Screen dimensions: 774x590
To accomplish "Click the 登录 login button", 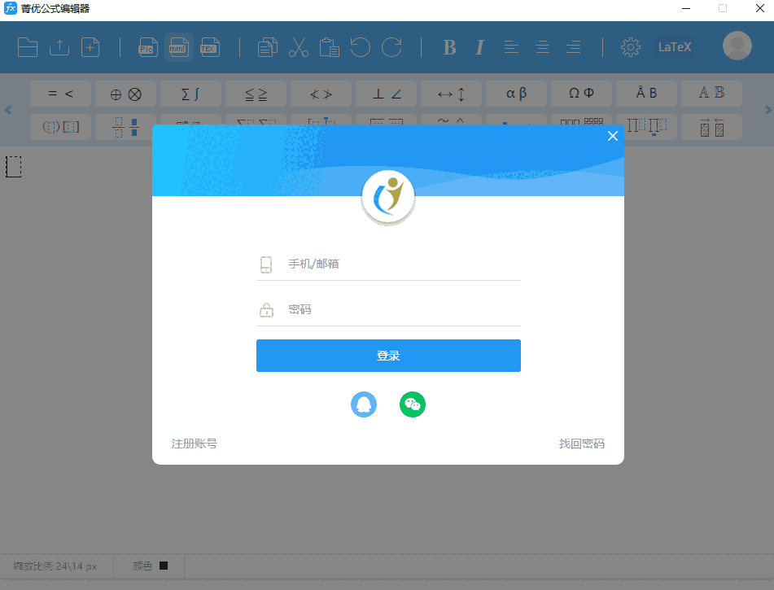I will (x=388, y=356).
